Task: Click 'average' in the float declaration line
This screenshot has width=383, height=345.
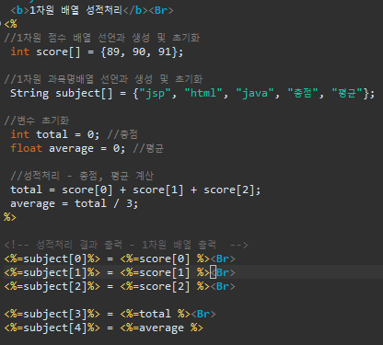Action: [71, 149]
